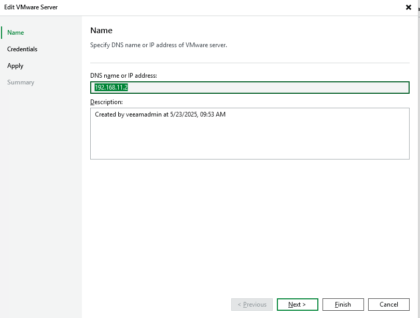Cancel the Edit VMware Server wizard
This screenshot has height=318, width=420.
click(x=389, y=305)
